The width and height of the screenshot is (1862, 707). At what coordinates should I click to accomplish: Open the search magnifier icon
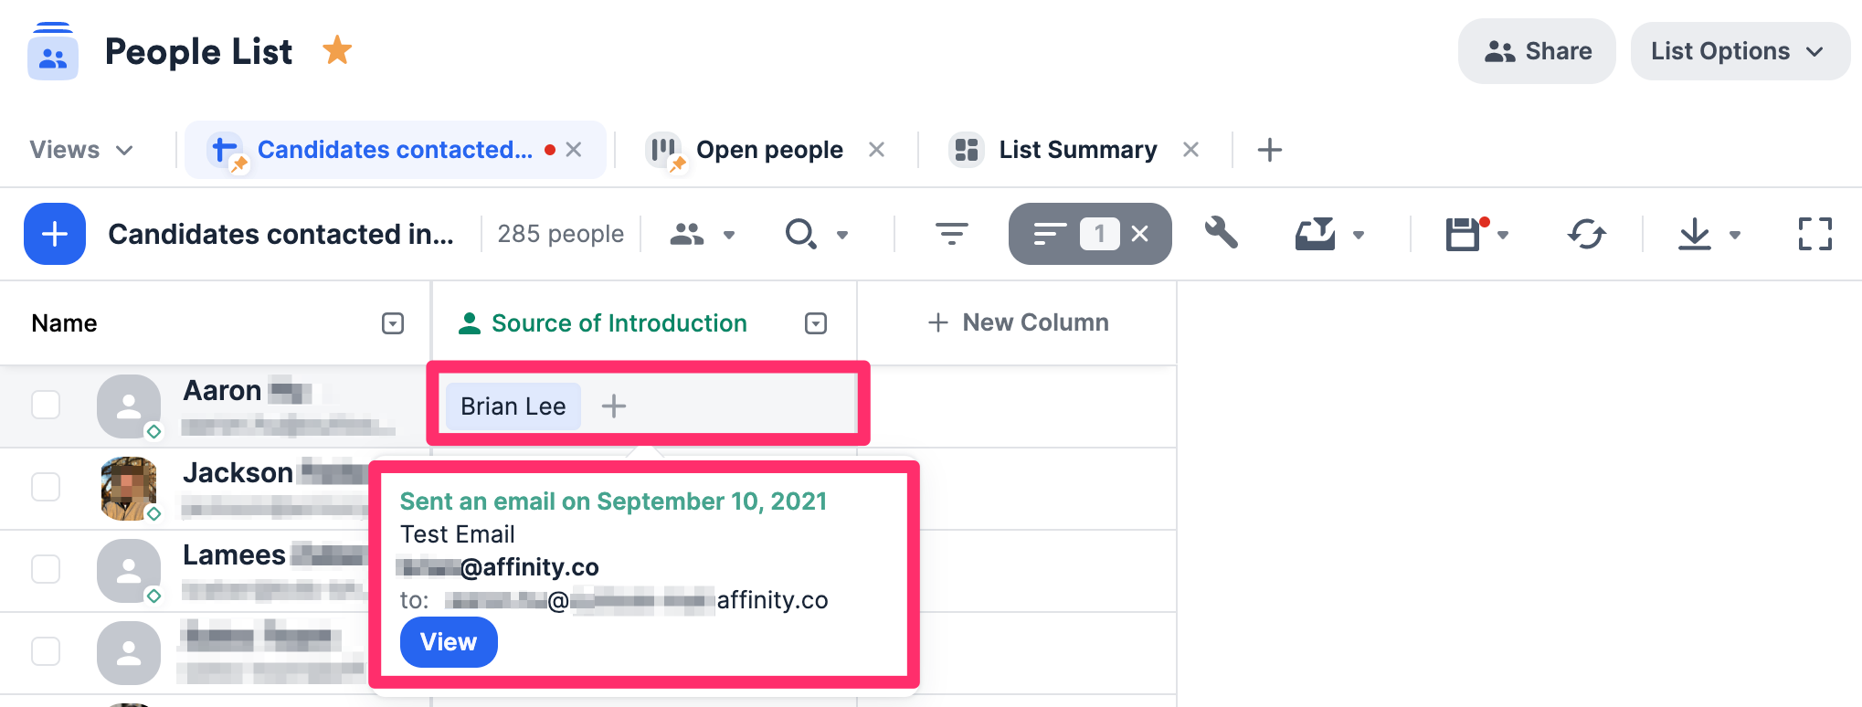pyautogui.click(x=801, y=234)
